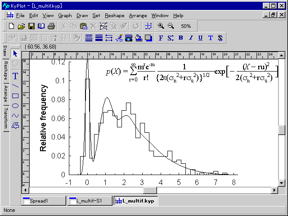
Task: Select the Ellipse drawing tool
Action: (15, 105)
